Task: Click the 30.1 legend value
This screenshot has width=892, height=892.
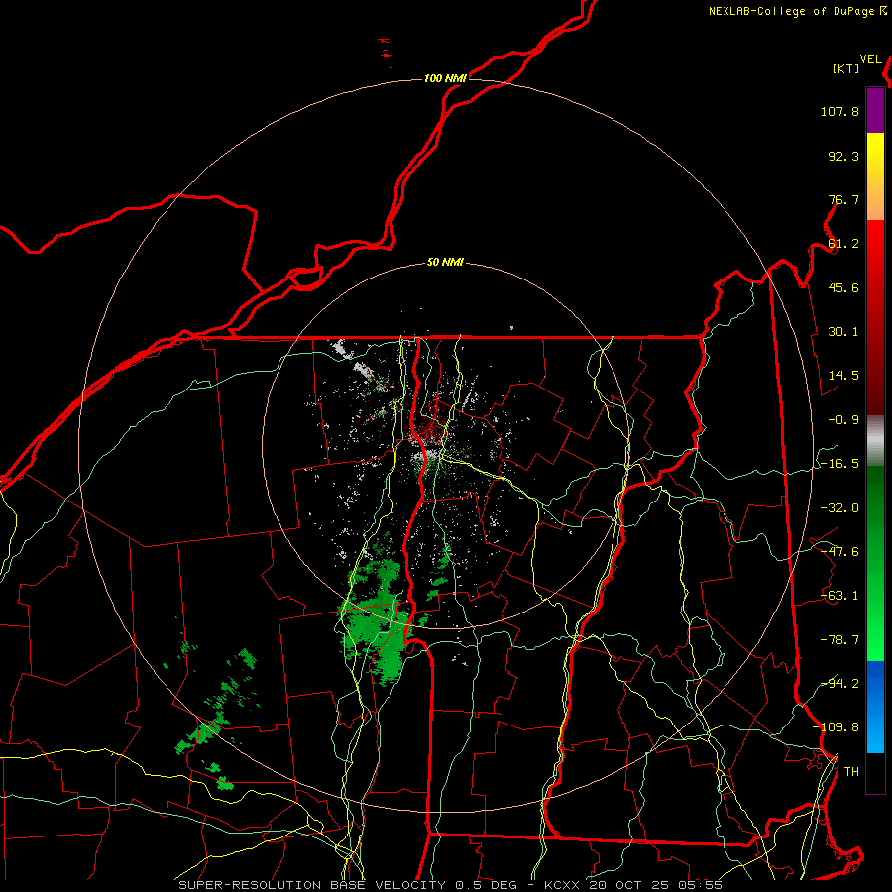Action: click(x=843, y=332)
